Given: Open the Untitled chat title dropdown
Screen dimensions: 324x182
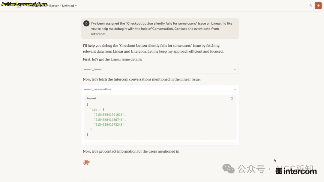Looking at the screenshot, I should click(70, 6).
